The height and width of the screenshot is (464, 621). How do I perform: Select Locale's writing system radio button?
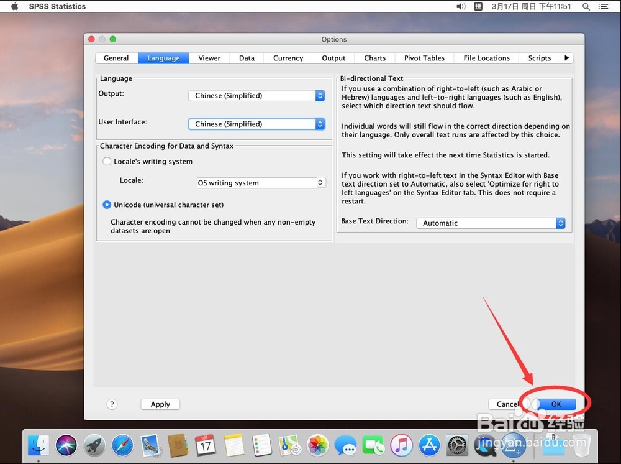click(107, 162)
